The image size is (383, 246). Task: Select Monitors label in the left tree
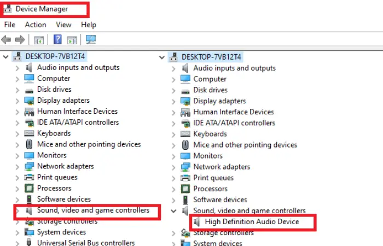52,155
